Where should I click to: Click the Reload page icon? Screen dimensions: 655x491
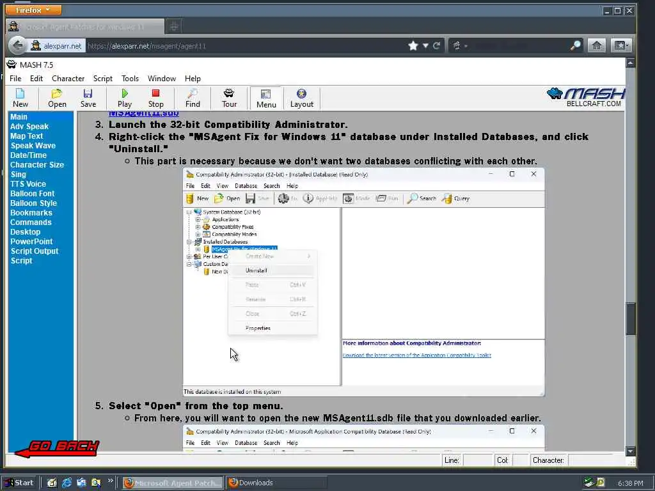pyautogui.click(x=436, y=46)
